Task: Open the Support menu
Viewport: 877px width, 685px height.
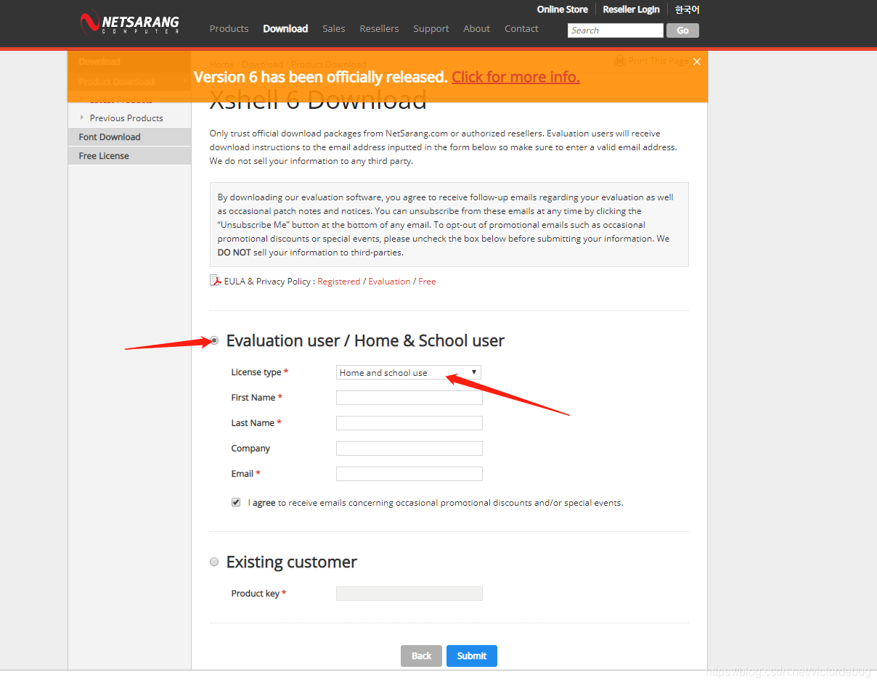Action: [x=431, y=29]
